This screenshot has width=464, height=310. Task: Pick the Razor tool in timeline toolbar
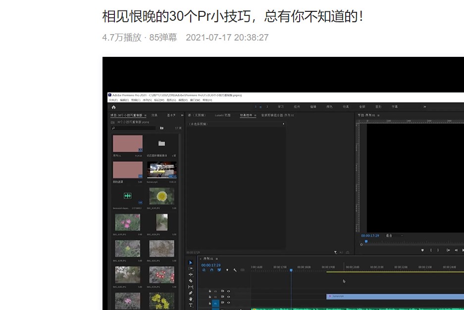point(191,280)
